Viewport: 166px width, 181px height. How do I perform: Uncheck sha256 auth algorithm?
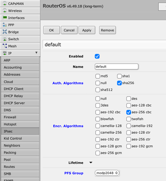(x=119, y=83)
